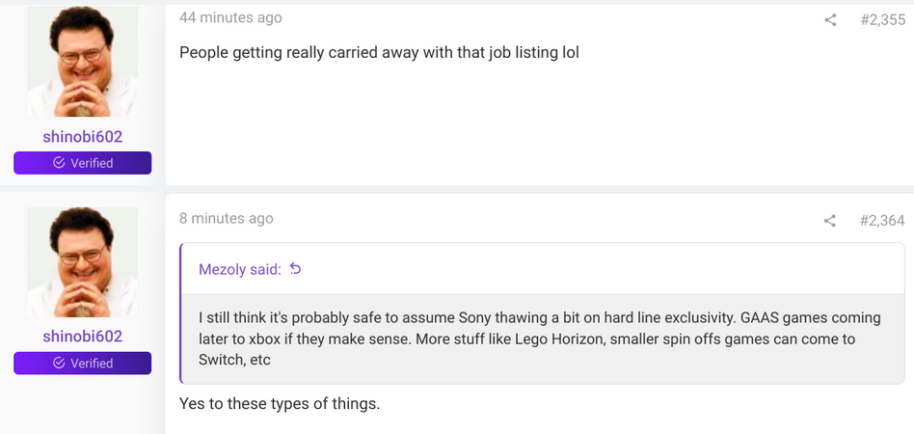Click the share icon on post #2,364
914x434 pixels.
[830, 221]
